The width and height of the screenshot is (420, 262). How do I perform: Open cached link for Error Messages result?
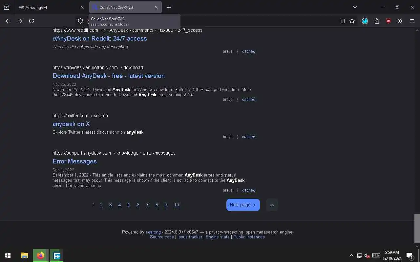click(248, 190)
